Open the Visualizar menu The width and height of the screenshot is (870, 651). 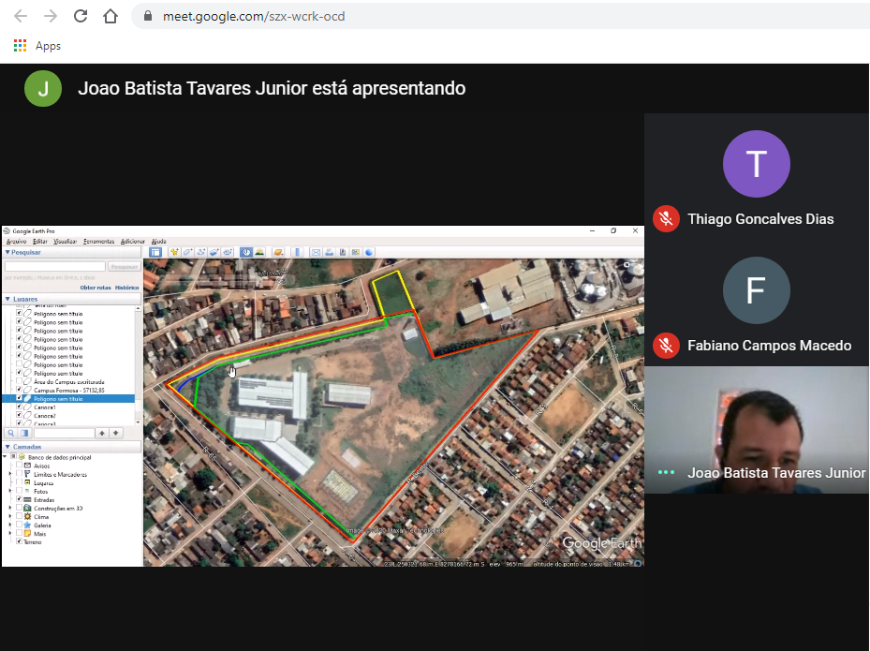tap(65, 242)
